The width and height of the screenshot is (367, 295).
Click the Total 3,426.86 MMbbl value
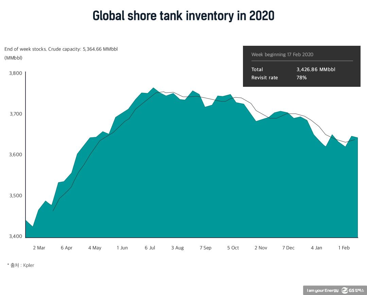pyautogui.click(x=316, y=70)
